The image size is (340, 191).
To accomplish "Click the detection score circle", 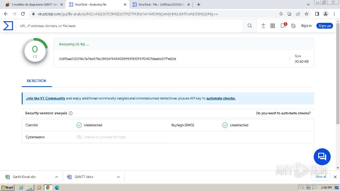I will coord(35,51).
